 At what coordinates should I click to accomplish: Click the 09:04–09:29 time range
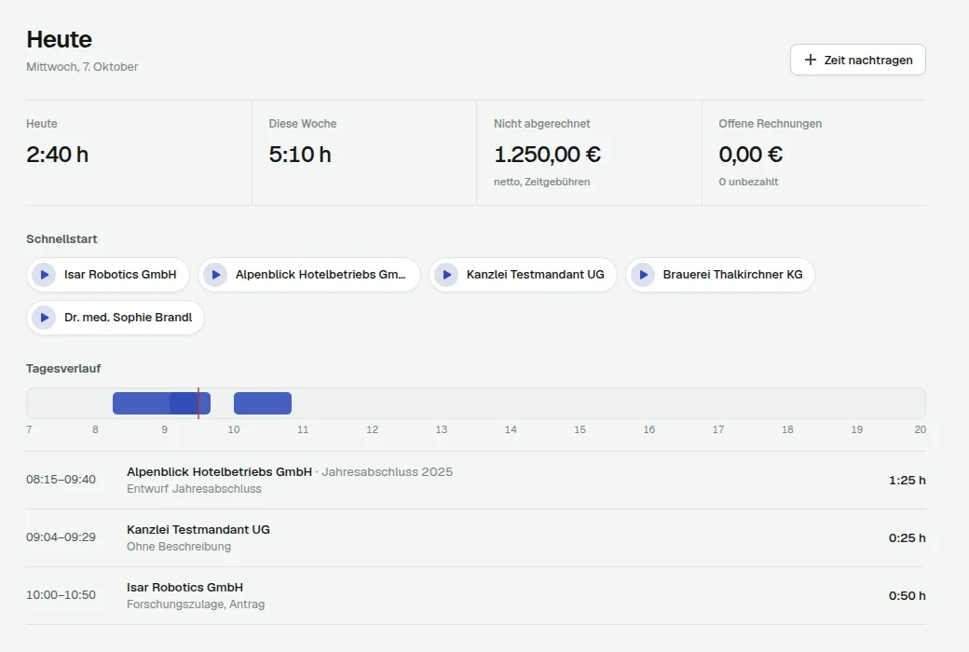(61, 537)
